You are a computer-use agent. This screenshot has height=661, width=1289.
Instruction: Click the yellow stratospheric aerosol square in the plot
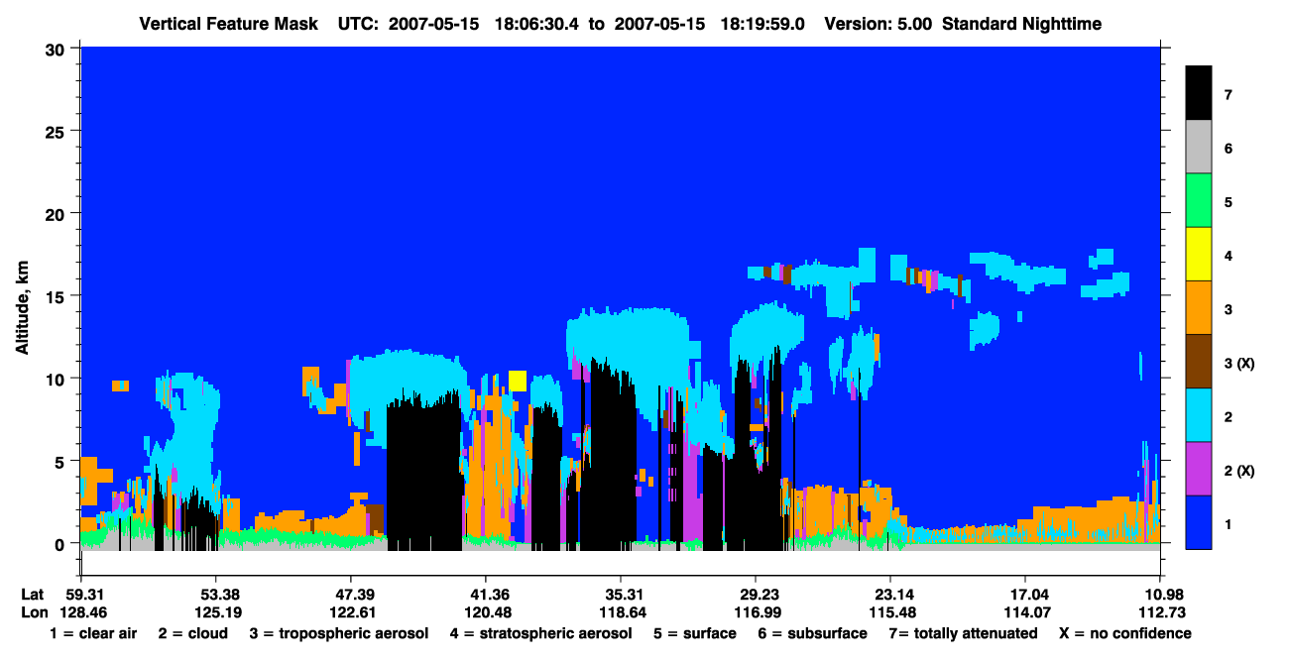[518, 381]
